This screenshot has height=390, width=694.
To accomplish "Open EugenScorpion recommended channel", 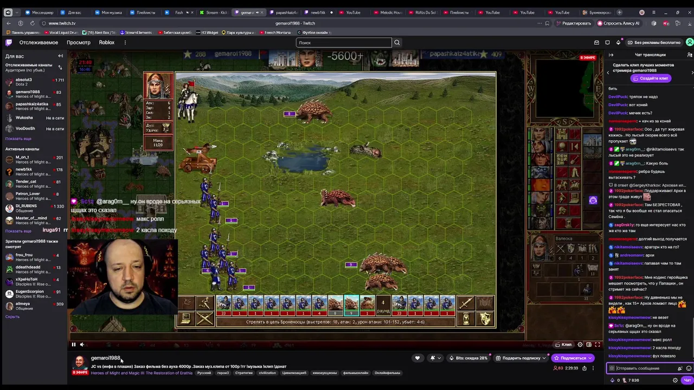I will tap(34, 294).
